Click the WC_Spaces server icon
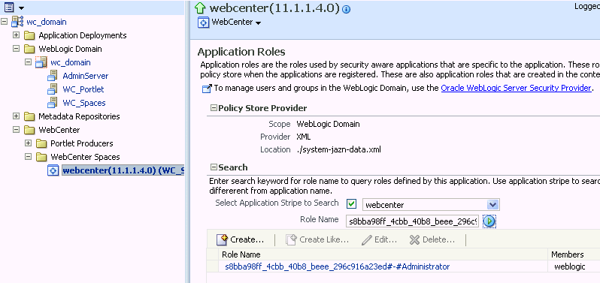 click(53, 103)
